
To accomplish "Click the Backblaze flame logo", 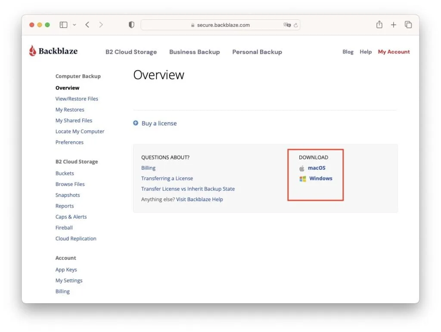I will pos(34,50).
